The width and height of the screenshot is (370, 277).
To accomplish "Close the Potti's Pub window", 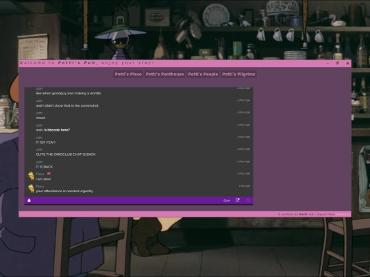I will pos(347,63).
